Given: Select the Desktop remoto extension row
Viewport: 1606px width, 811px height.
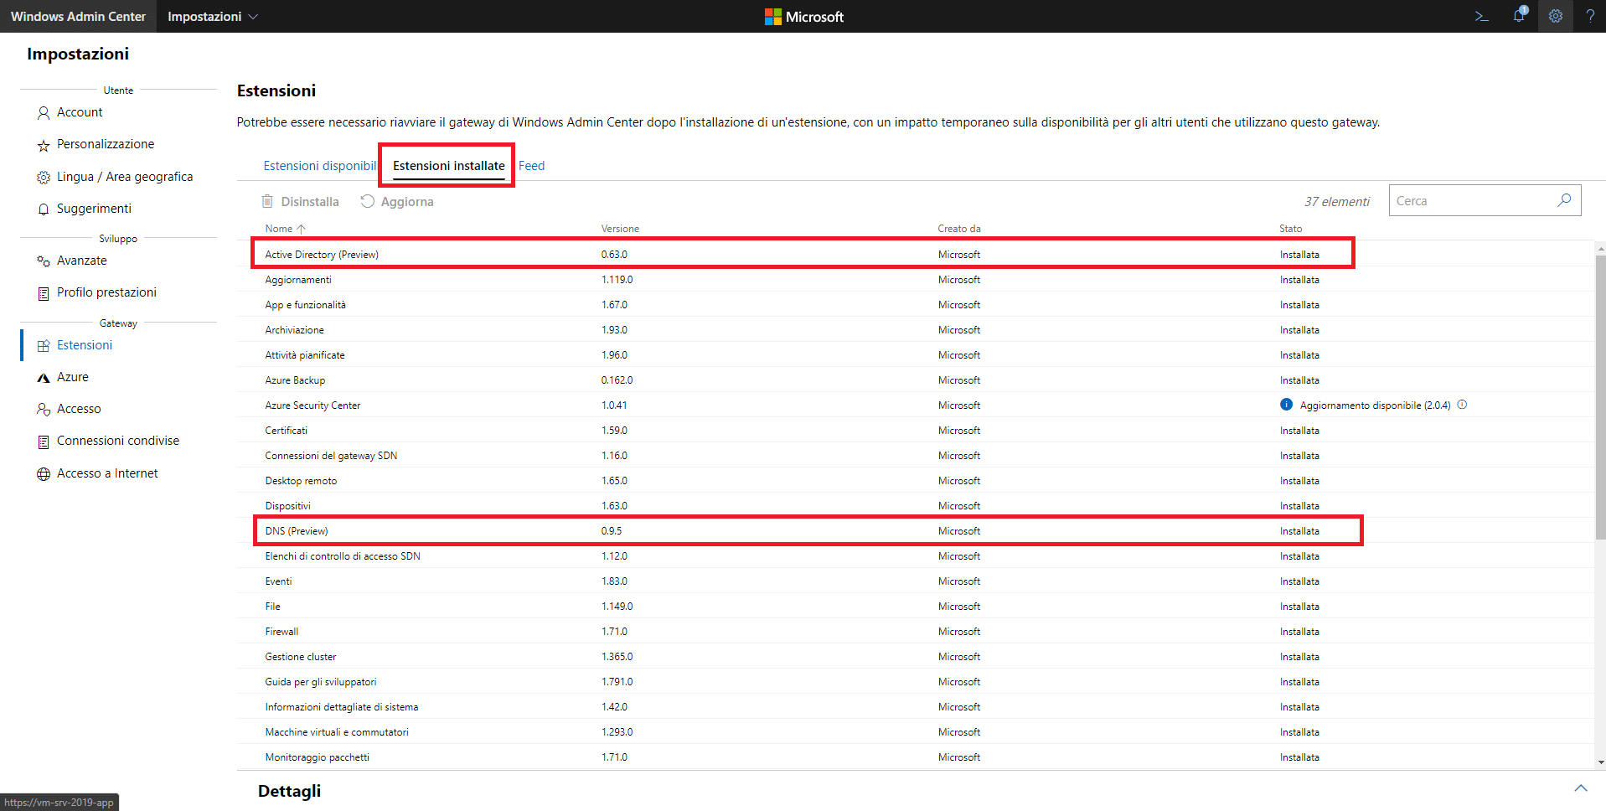Looking at the screenshot, I should click(x=916, y=480).
